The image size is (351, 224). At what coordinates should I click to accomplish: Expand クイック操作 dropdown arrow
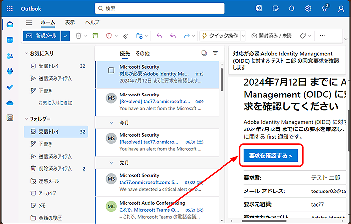[243, 36]
